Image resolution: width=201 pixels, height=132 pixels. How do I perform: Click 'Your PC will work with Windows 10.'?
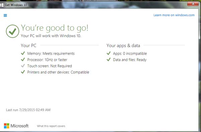click(x=51, y=36)
